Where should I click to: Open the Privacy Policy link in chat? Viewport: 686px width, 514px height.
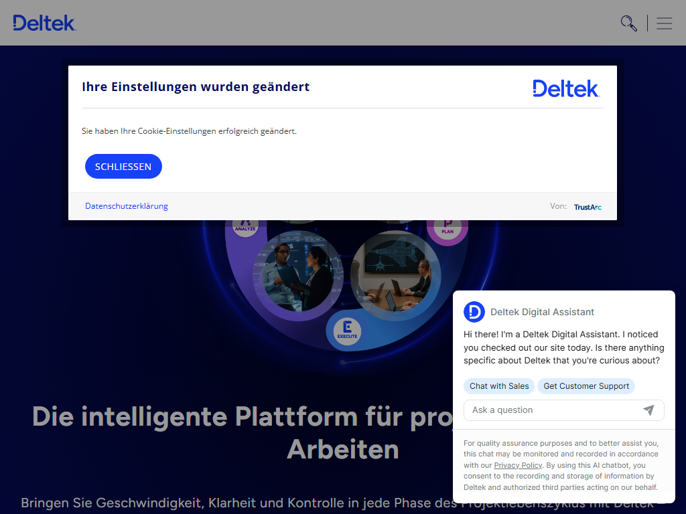(518, 465)
